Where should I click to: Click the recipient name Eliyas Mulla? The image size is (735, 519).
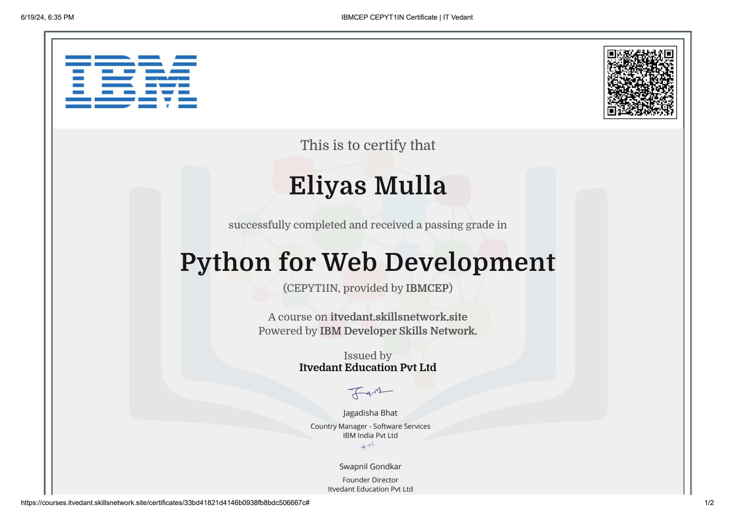(x=368, y=185)
